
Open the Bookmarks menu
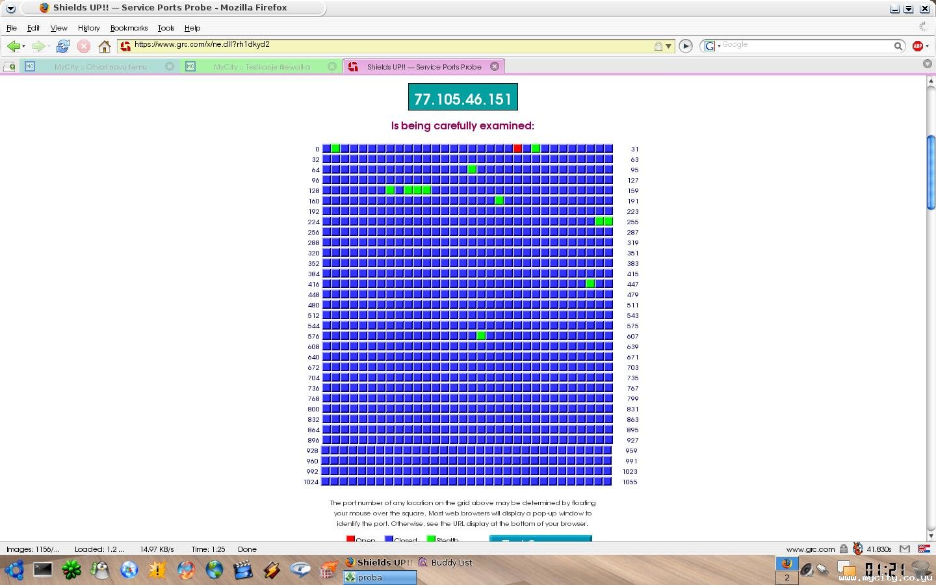click(x=129, y=28)
